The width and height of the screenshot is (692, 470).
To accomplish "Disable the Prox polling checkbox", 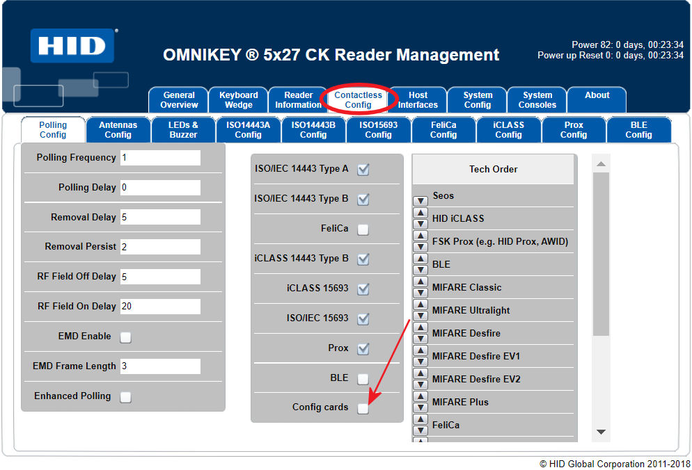I will [363, 349].
